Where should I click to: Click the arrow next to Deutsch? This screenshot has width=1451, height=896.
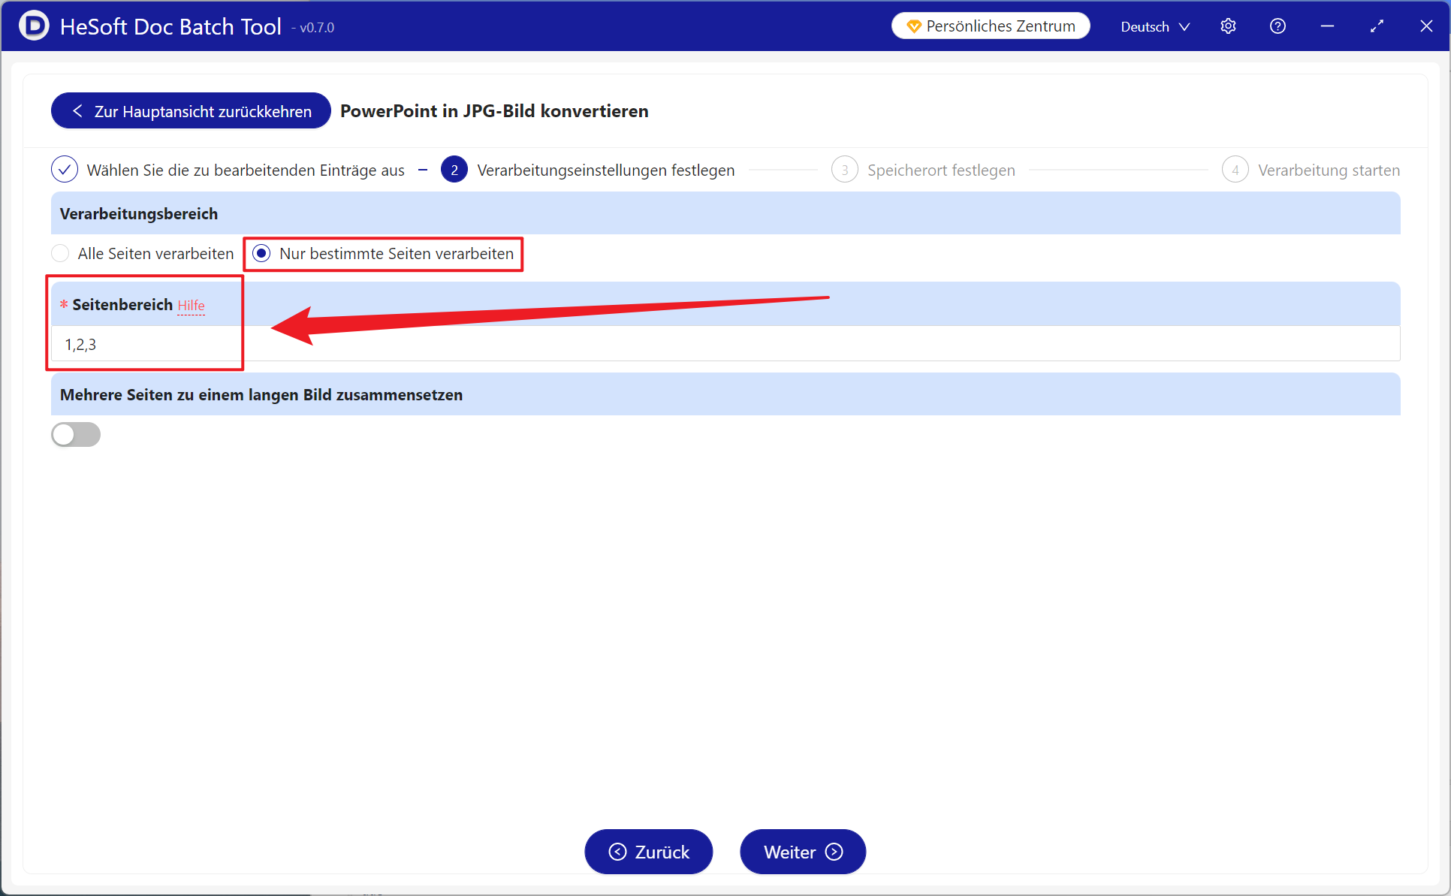click(1184, 27)
